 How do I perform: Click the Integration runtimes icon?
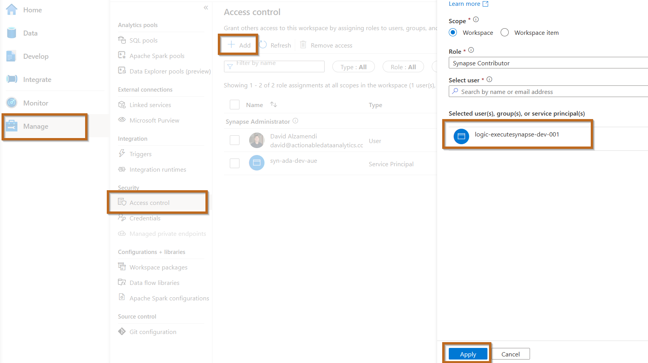click(122, 169)
